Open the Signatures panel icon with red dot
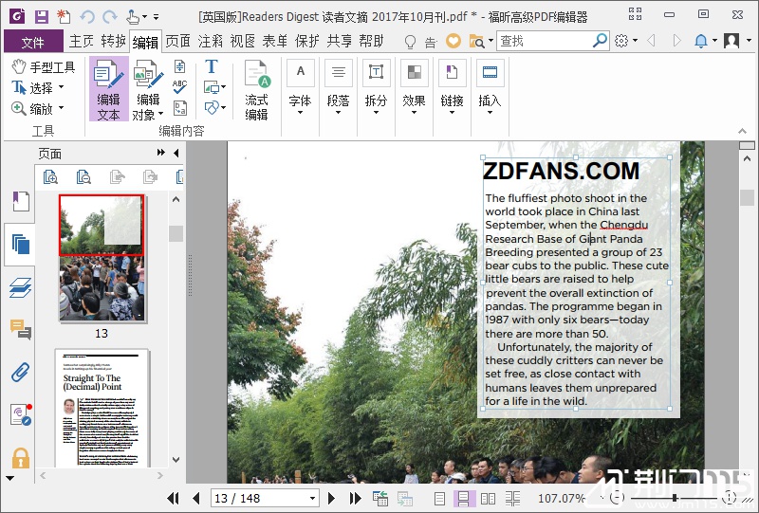This screenshot has height=513, width=759. 20,414
